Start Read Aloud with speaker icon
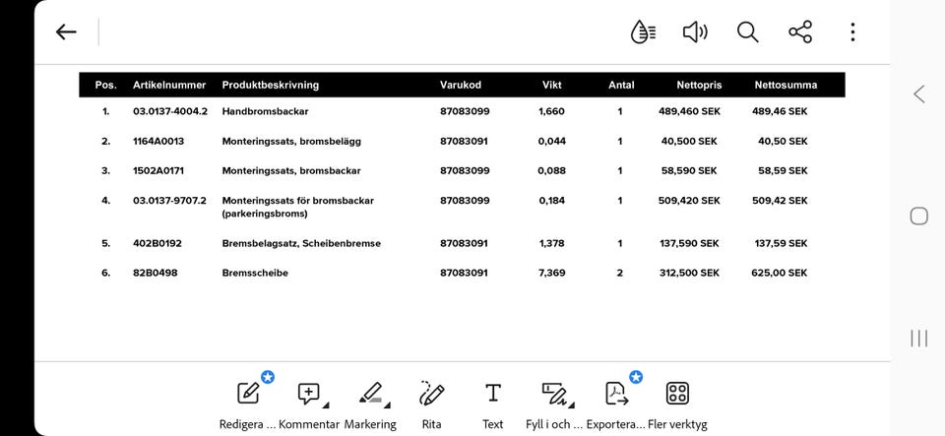Screen dimensions: 945x436 695,32
